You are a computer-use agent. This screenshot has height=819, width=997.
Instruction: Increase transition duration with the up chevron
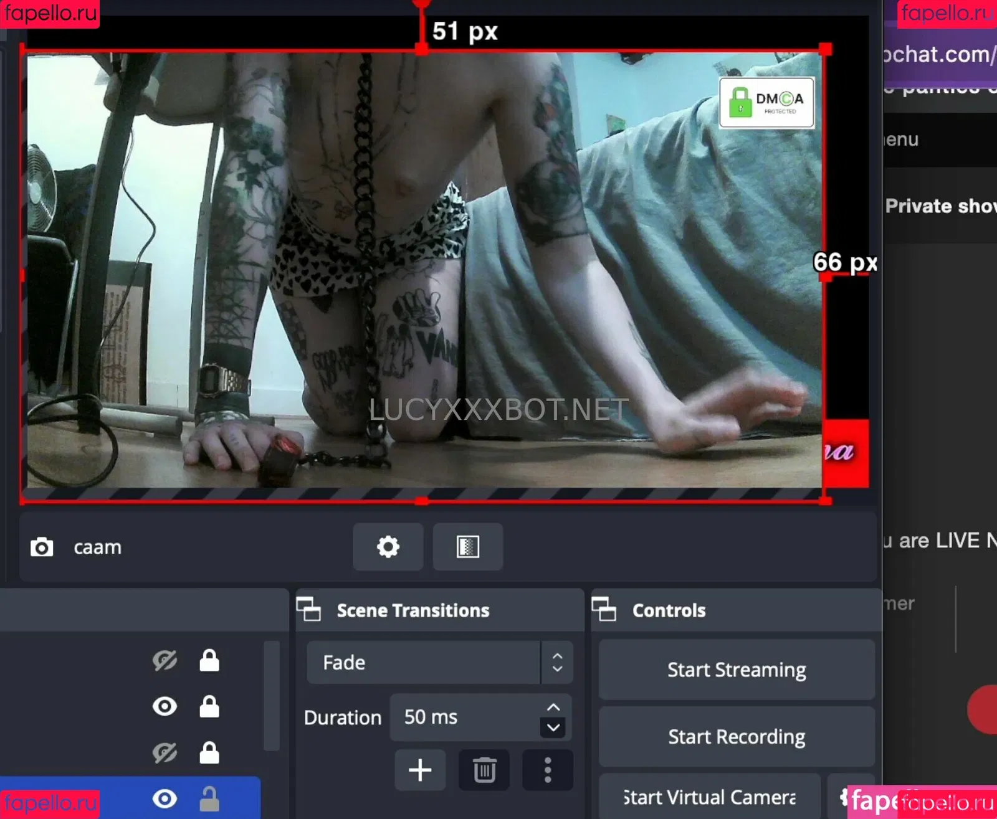553,706
